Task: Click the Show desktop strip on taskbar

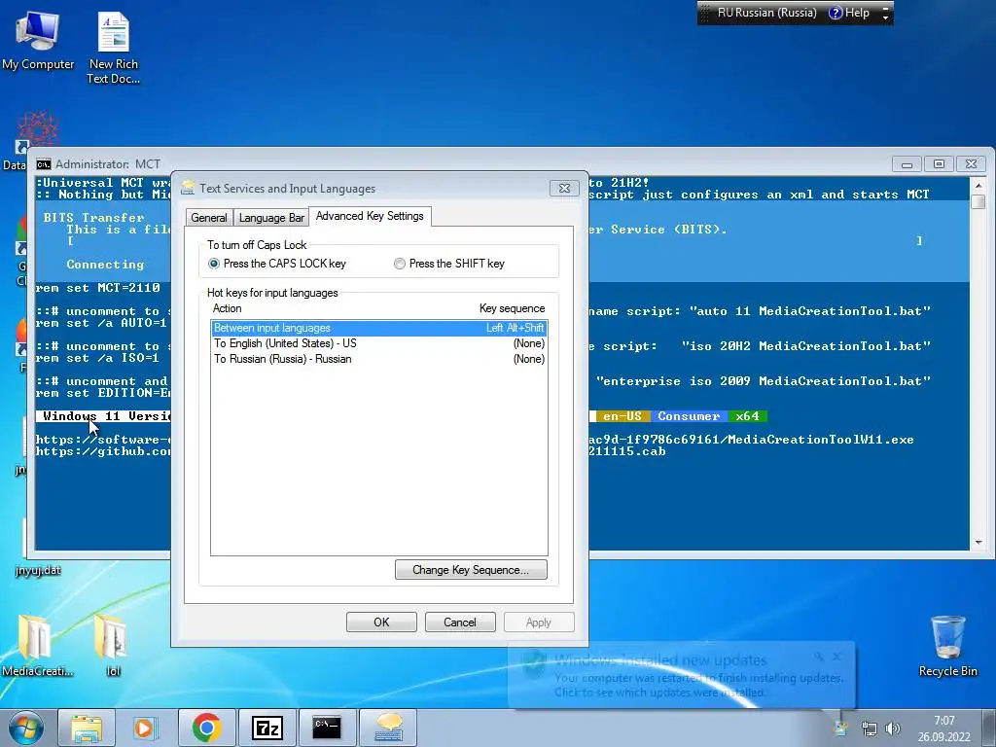Action: [x=988, y=728]
